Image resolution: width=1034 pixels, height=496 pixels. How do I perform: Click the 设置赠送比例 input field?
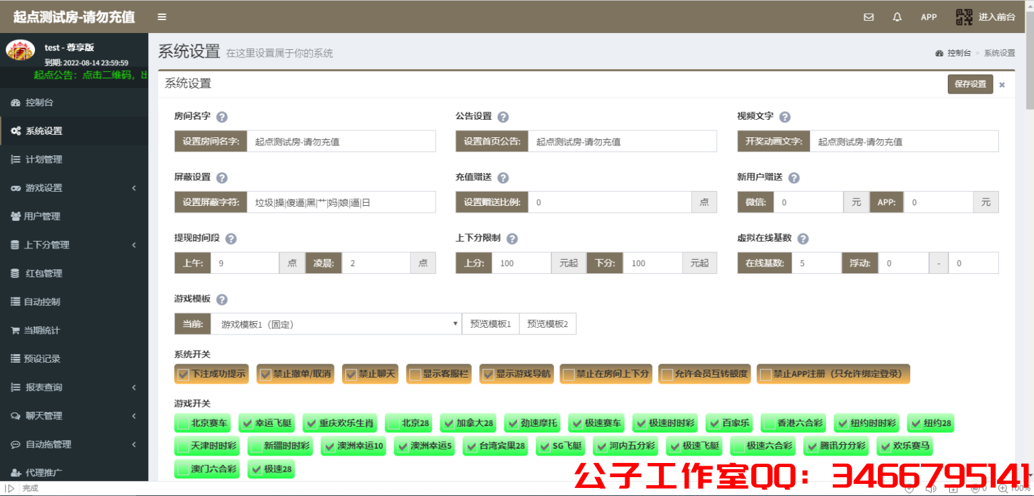(x=610, y=202)
